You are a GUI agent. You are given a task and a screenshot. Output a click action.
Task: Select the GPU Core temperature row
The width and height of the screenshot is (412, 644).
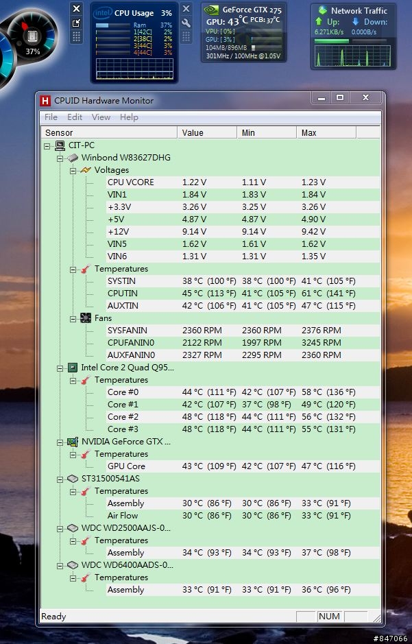(243, 466)
